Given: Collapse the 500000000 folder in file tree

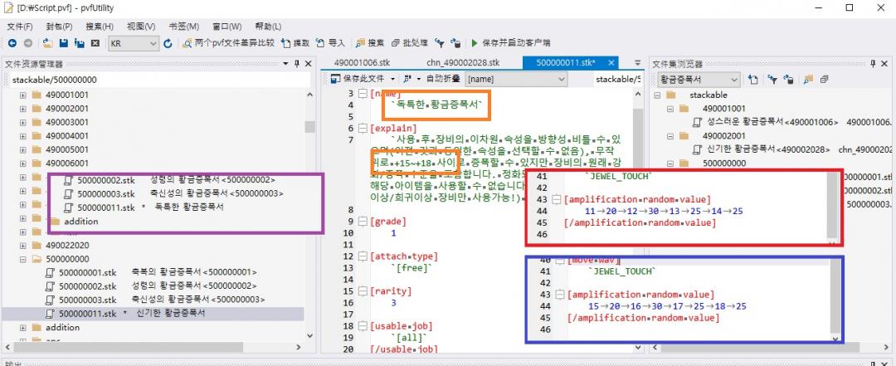Looking at the screenshot, I should [23, 259].
